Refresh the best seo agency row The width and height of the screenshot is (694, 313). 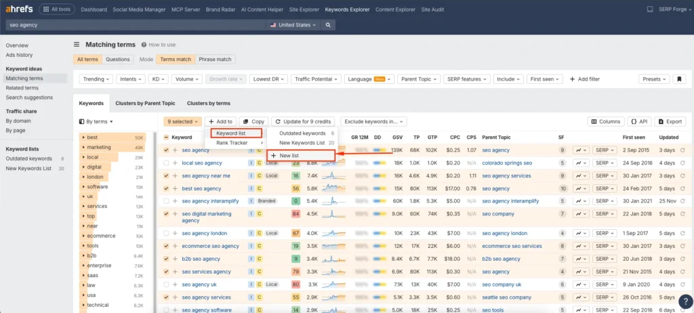click(x=682, y=188)
